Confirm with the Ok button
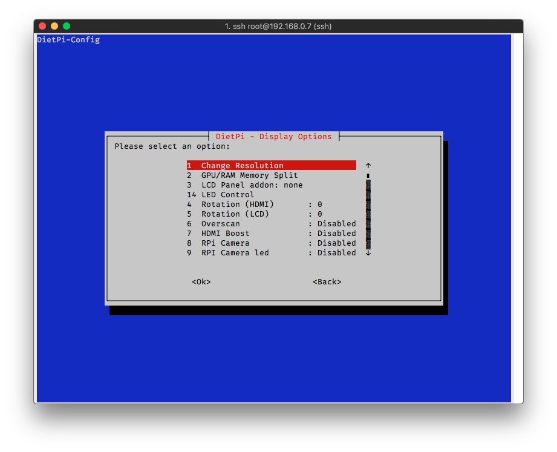 [201, 282]
